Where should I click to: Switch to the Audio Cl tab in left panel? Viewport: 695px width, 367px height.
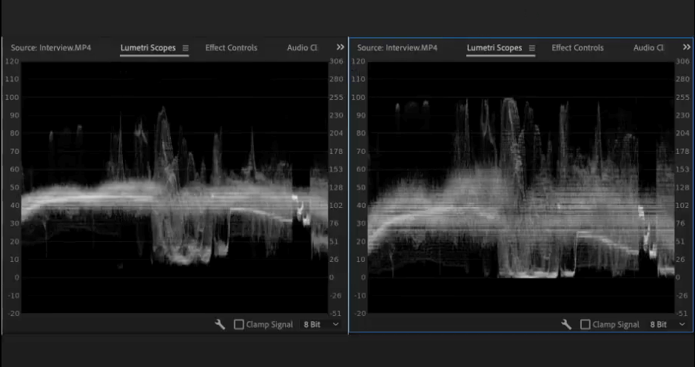(x=302, y=48)
